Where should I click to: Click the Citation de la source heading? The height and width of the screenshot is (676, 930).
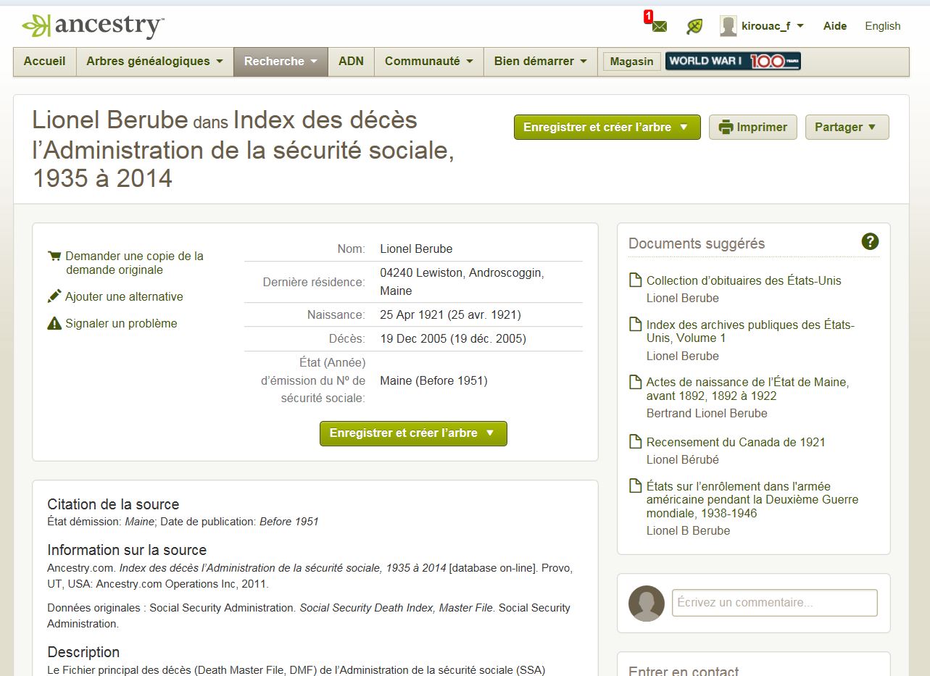coord(113,504)
